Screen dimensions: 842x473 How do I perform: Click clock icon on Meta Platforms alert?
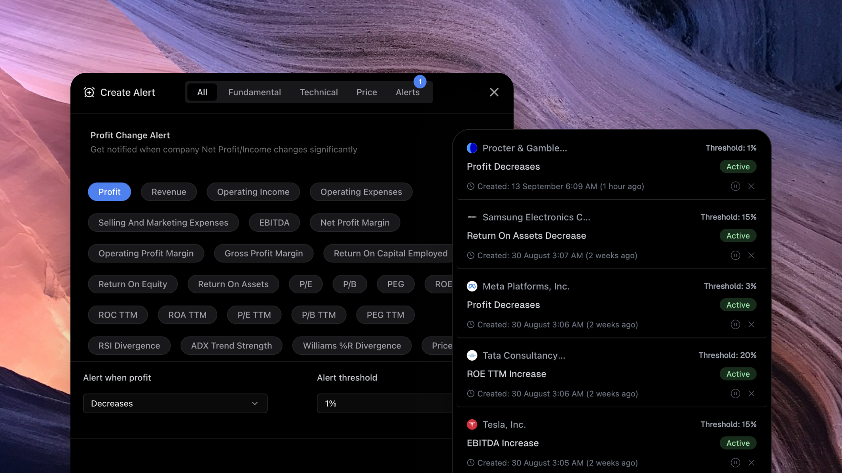coord(470,325)
